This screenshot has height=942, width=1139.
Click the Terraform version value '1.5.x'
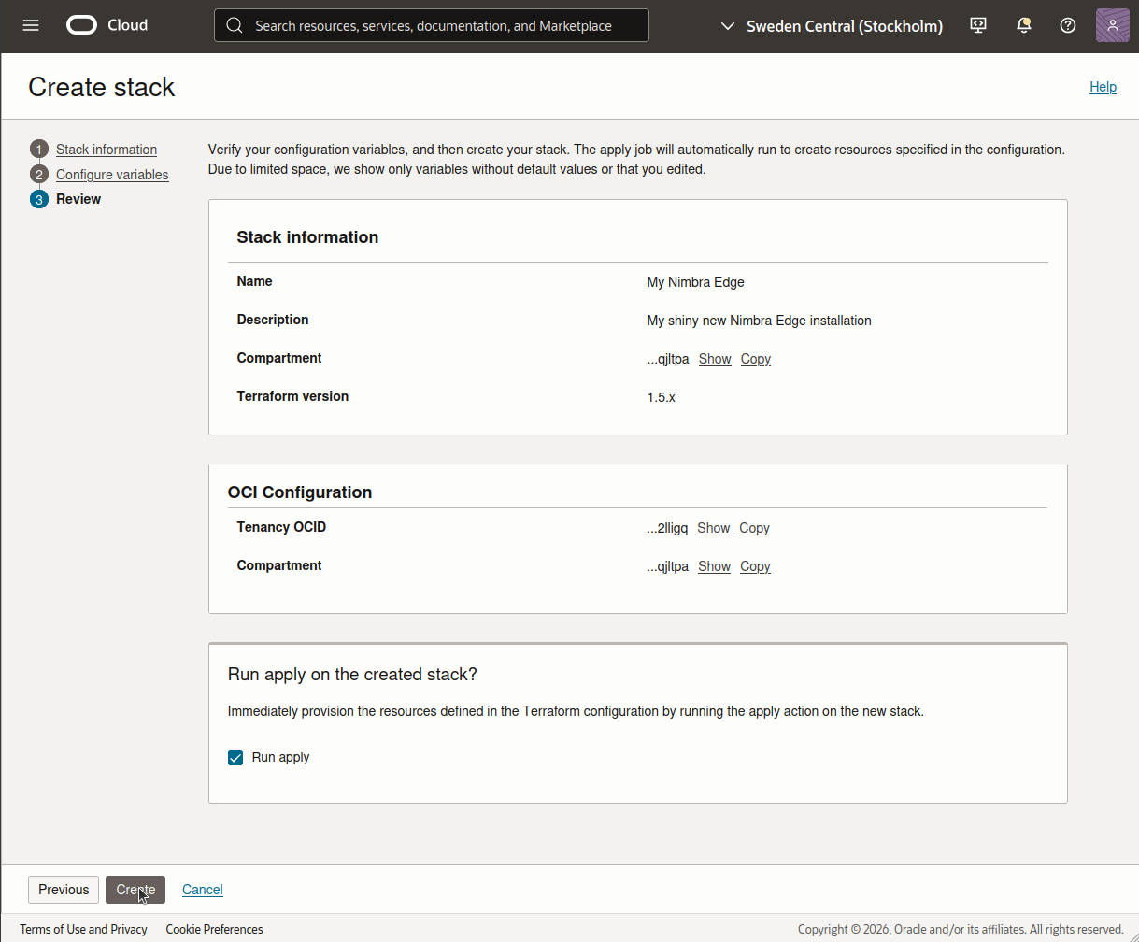click(x=661, y=397)
